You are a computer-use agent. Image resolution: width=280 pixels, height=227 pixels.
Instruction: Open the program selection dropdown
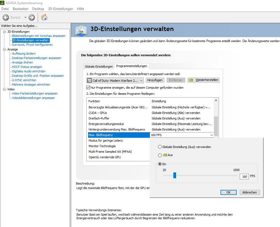[x=115, y=81]
